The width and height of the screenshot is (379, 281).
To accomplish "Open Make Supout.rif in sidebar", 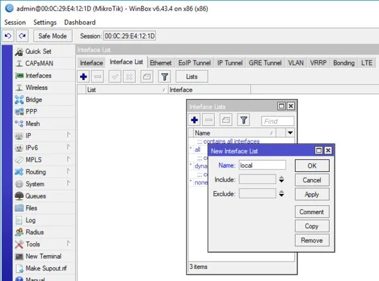I will [44, 268].
